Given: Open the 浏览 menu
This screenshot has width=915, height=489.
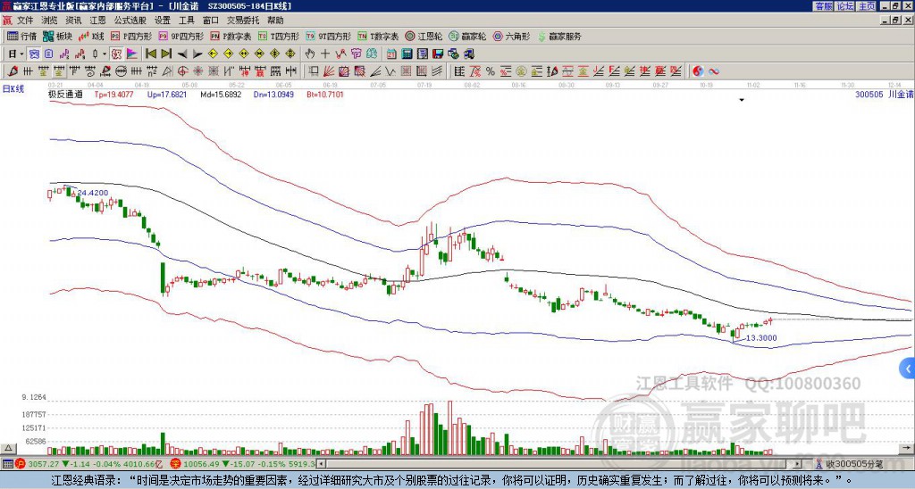Looking at the screenshot, I should tap(49, 21).
